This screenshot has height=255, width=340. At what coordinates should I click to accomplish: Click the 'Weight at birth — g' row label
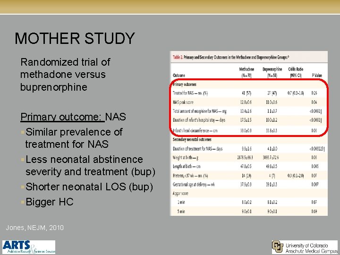[x=186, y=158]
